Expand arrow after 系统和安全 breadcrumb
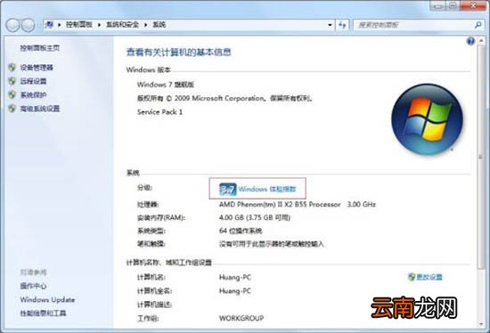The height and width of the screenshot is (333, 490). (145, 25)
